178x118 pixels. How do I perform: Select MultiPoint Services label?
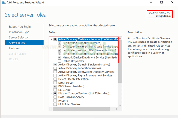click(69, 104)
